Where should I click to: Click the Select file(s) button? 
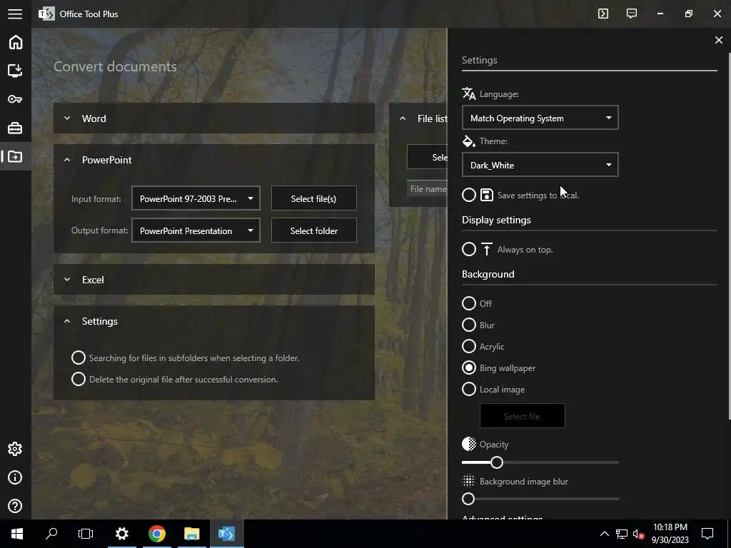coord(314,198)
